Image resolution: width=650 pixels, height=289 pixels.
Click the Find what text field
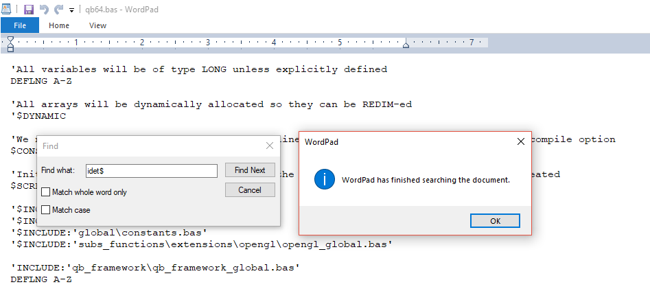click(151, 170)
